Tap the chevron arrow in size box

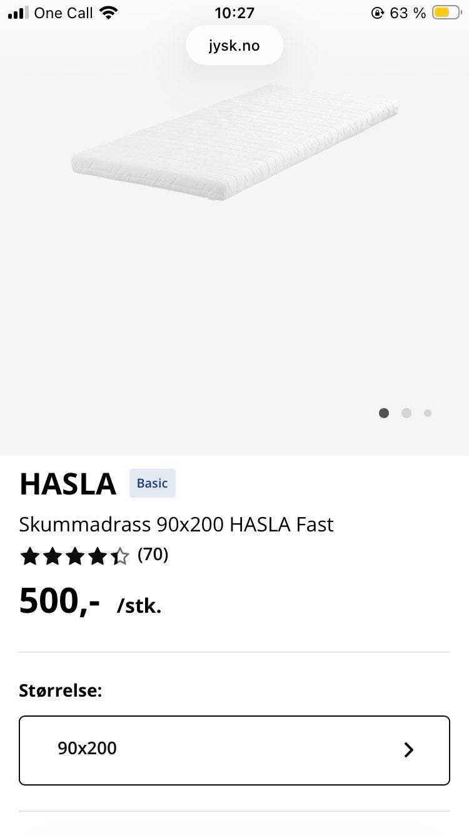[409, 750]
